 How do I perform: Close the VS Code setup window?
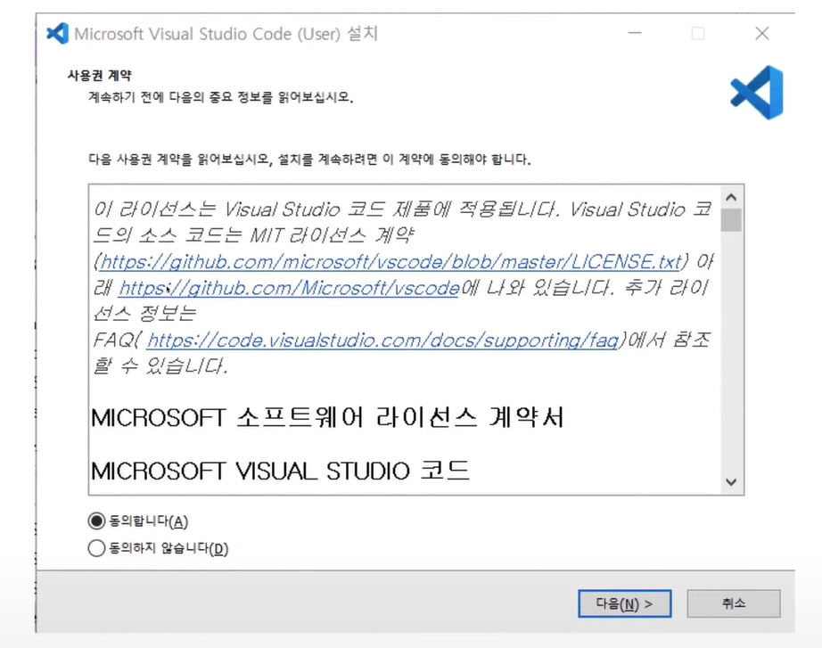coord(761,33)
